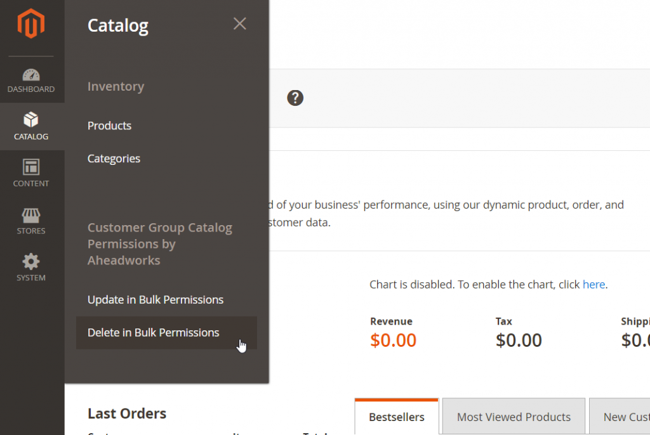Click the Revenue $0.00 value
Image resolution: width=650 pixels, height=435 pixels.
coord(394,340)
